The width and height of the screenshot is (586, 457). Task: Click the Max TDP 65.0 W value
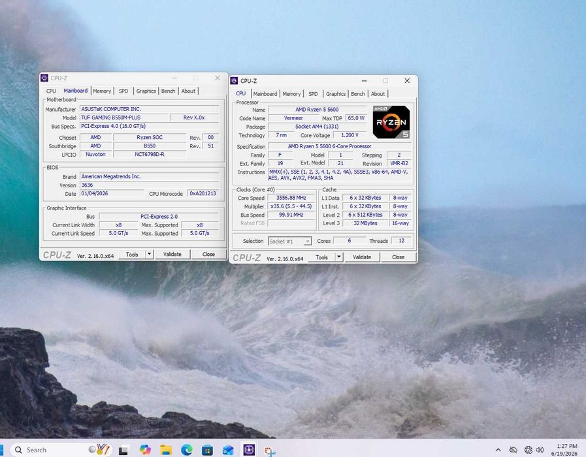click(356, 118)
